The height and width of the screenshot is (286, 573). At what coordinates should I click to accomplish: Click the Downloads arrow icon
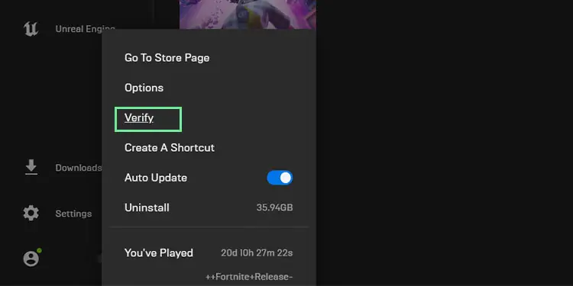(x=31, y=167)
